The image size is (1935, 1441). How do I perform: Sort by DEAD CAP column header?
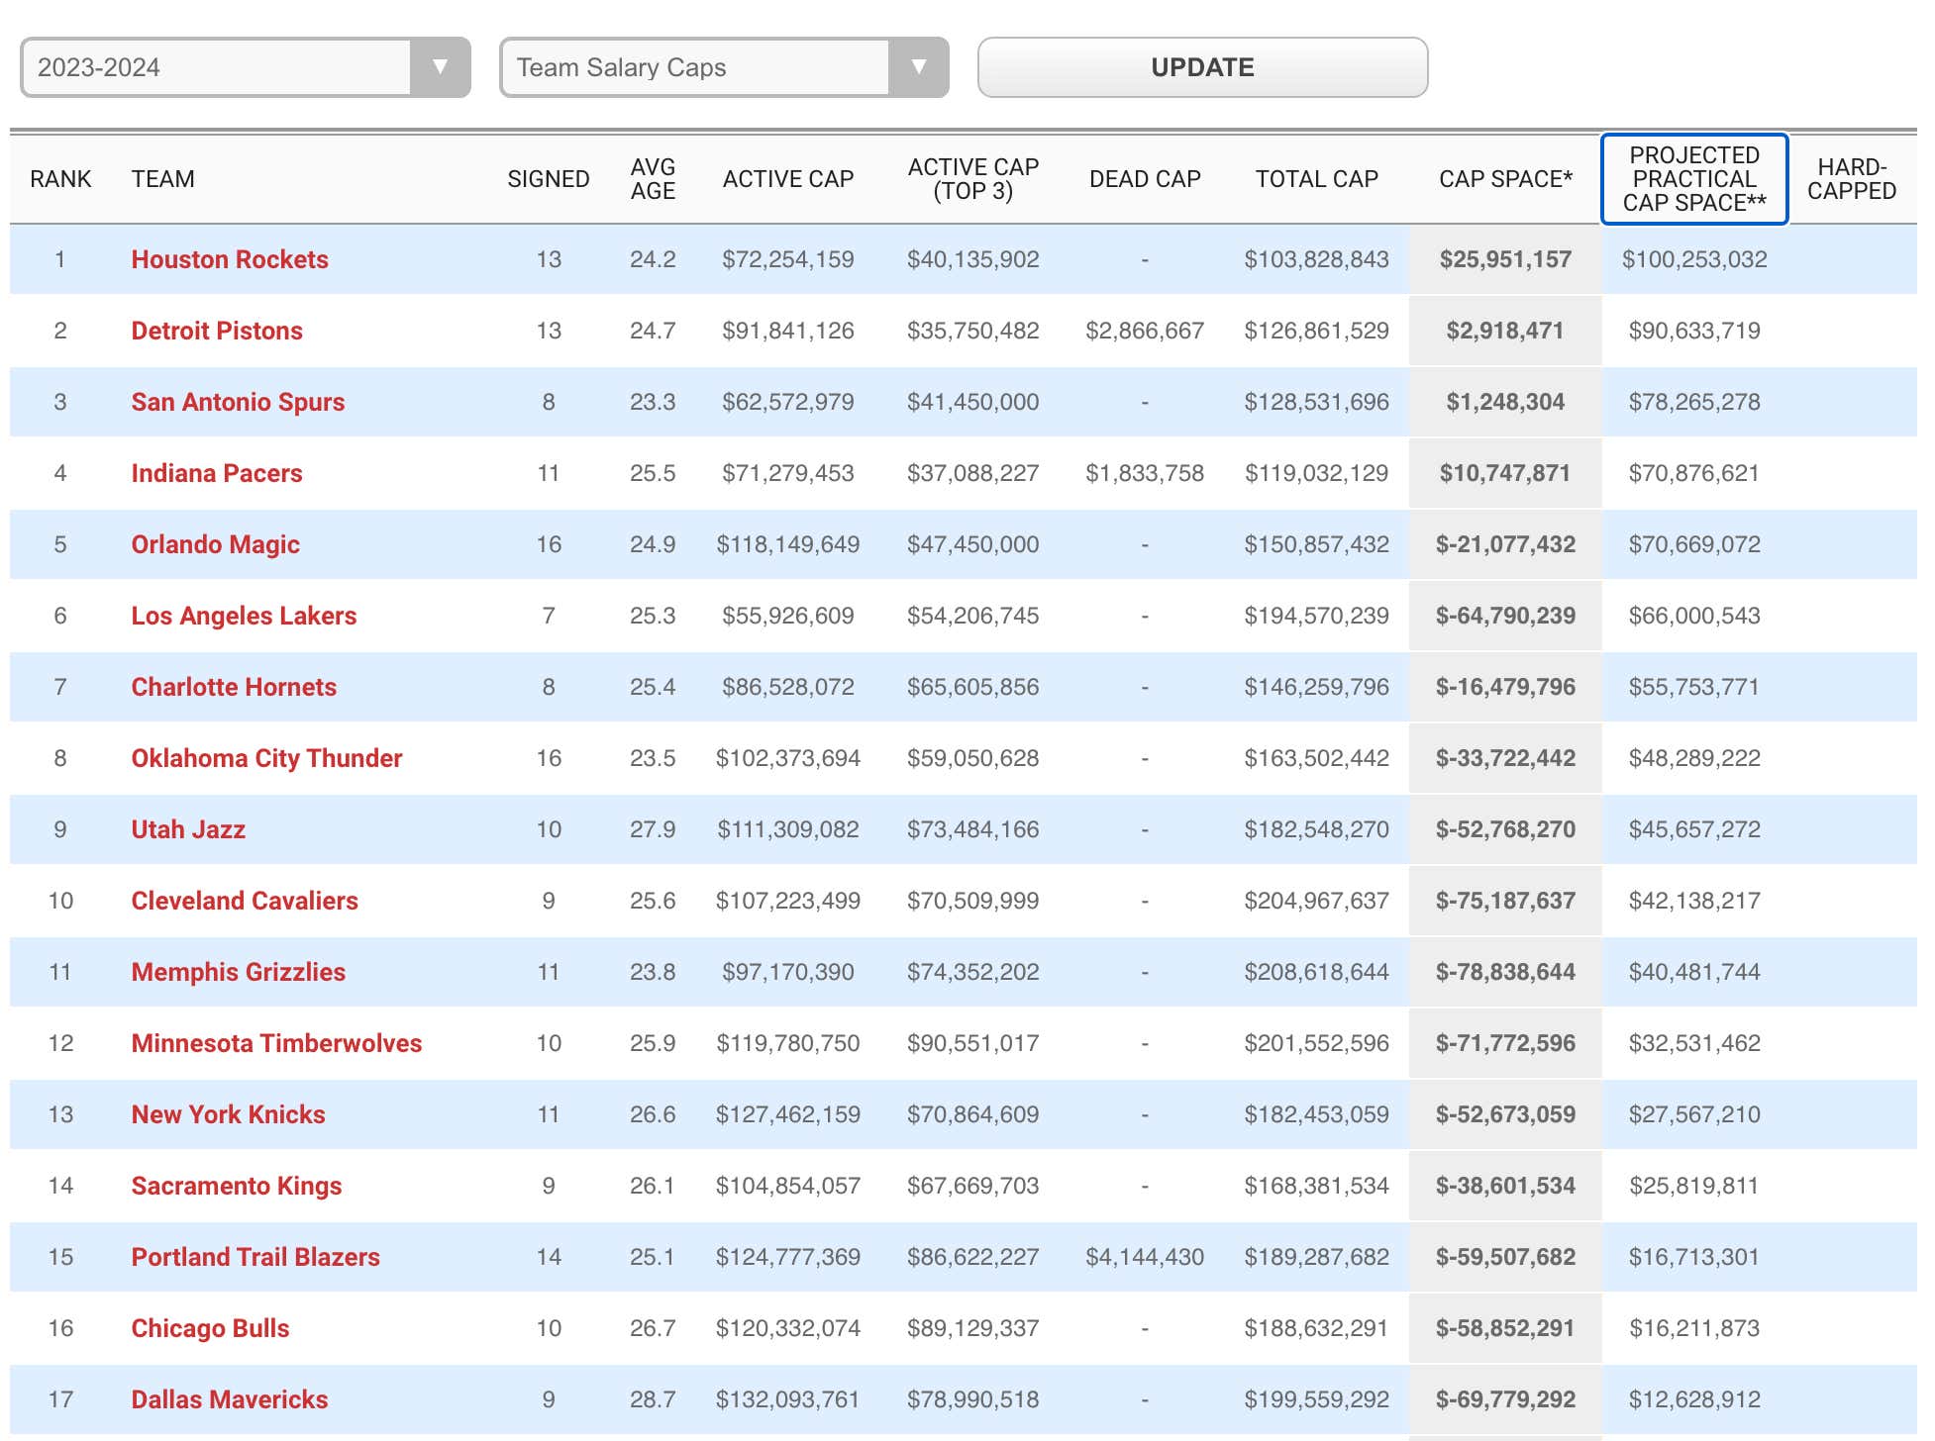click(1145, 179)
